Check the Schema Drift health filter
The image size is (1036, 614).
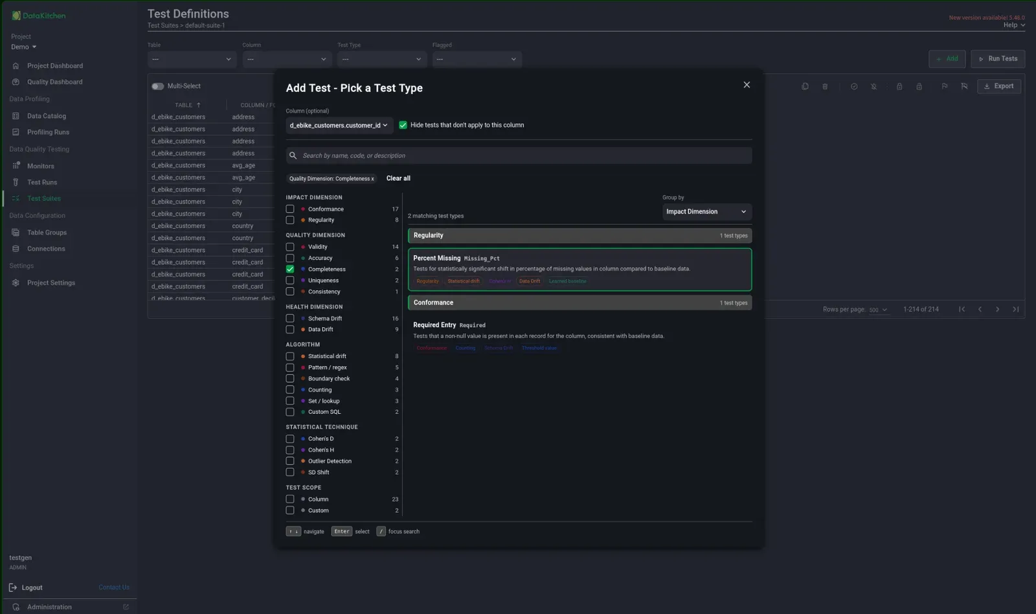290,319
